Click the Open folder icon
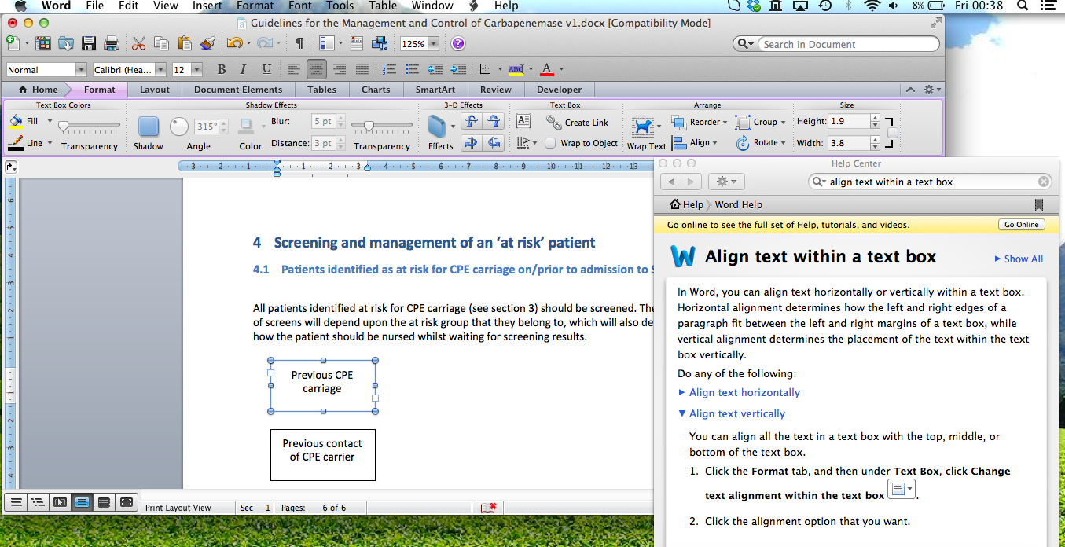1065x547 pixels. tap(66, 43)
